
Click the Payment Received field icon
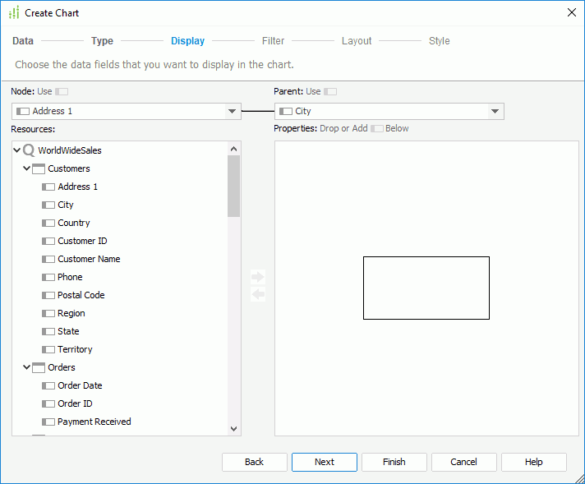[x=48, y=422]
